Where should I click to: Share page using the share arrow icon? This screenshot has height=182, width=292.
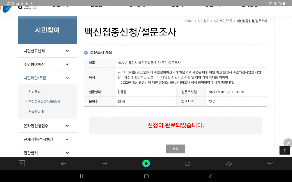point(229,164)
